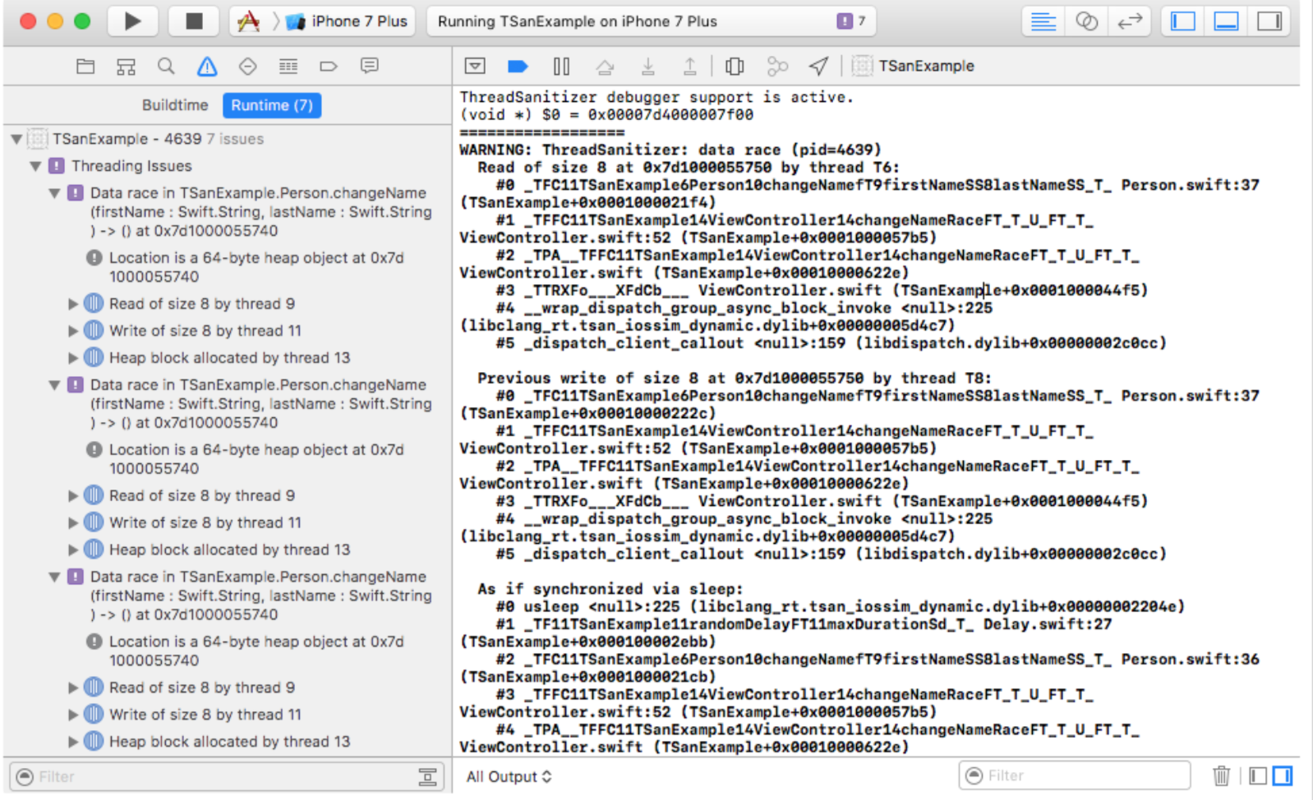Screen dimensions: 1313x800
Task: Collapse the bottom Data race issue
Action: 54,577
